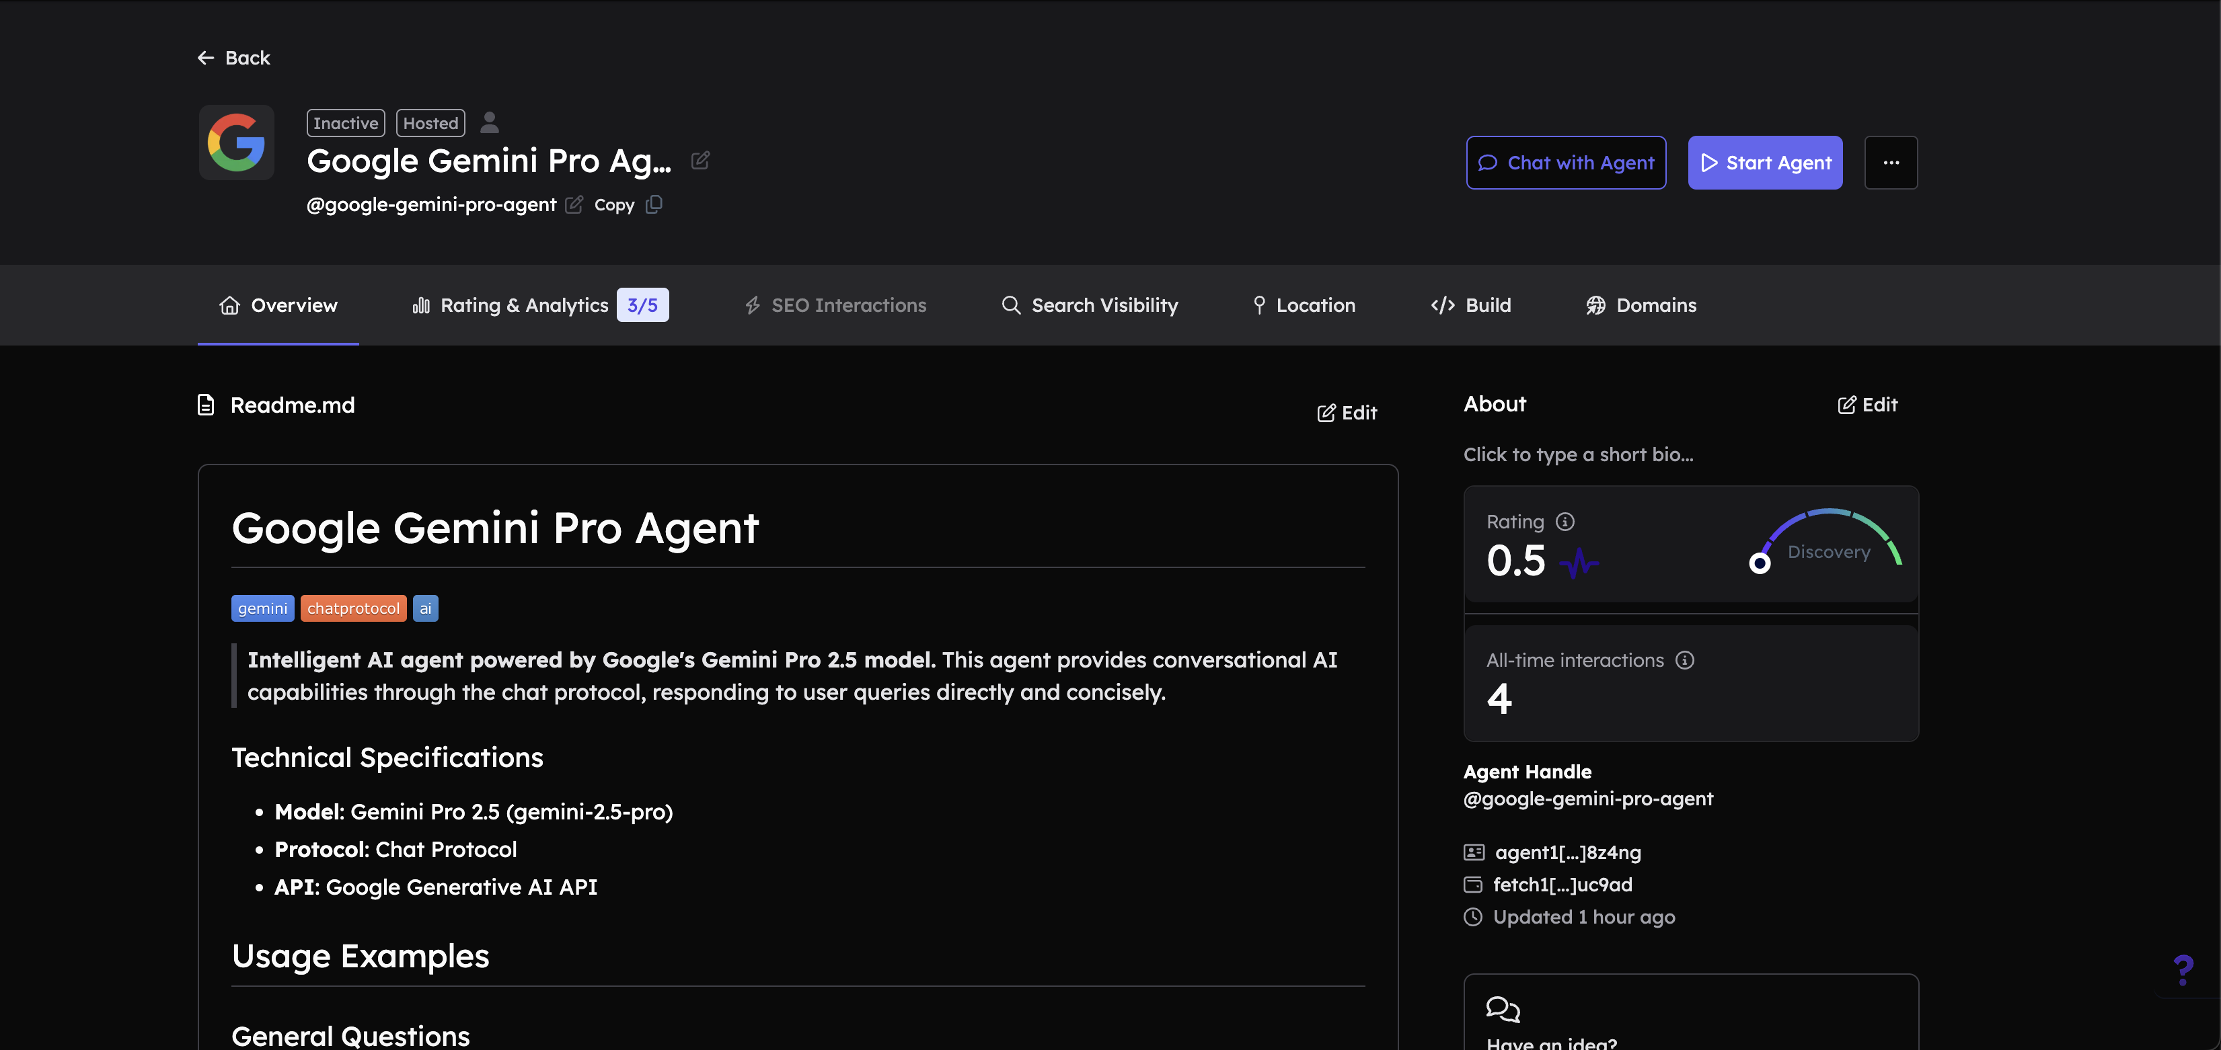Open the Domains tab
This screenshot has height=1050, width=2221.
1641,306
